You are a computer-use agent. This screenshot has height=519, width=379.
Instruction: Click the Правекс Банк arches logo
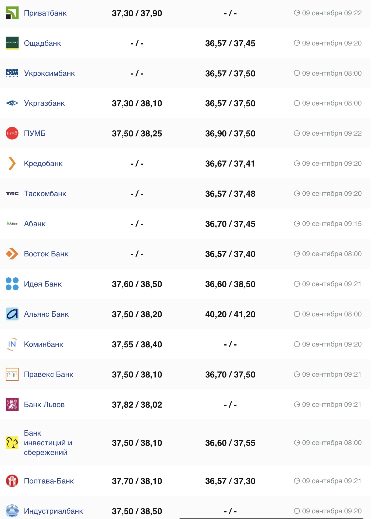tap(12, 374)
